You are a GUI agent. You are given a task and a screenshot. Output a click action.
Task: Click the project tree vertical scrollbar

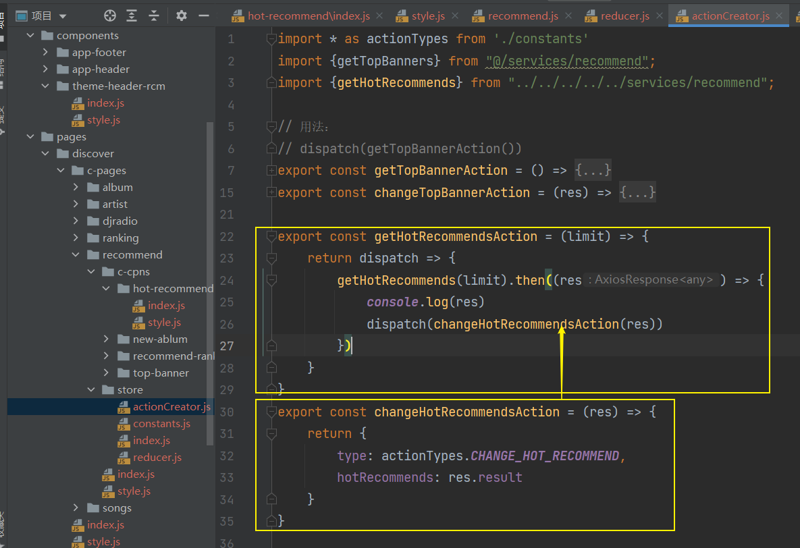210,283
